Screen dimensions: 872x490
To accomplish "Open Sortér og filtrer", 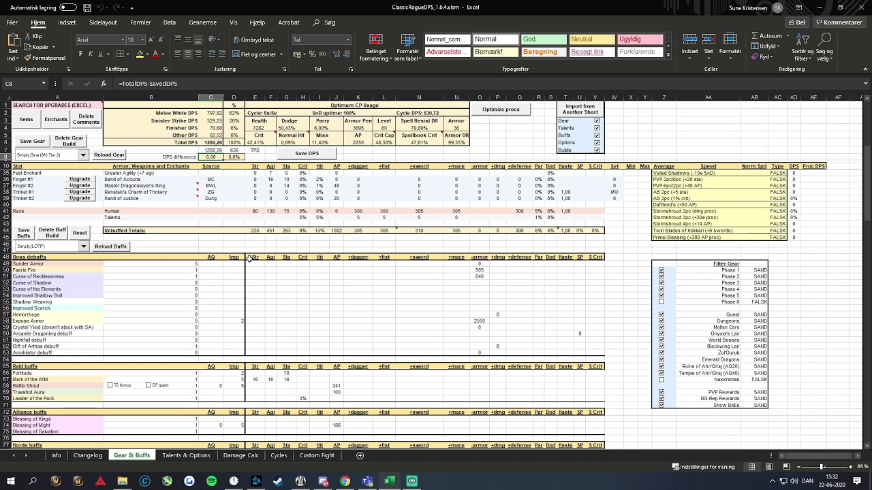I will pos(803,48).
